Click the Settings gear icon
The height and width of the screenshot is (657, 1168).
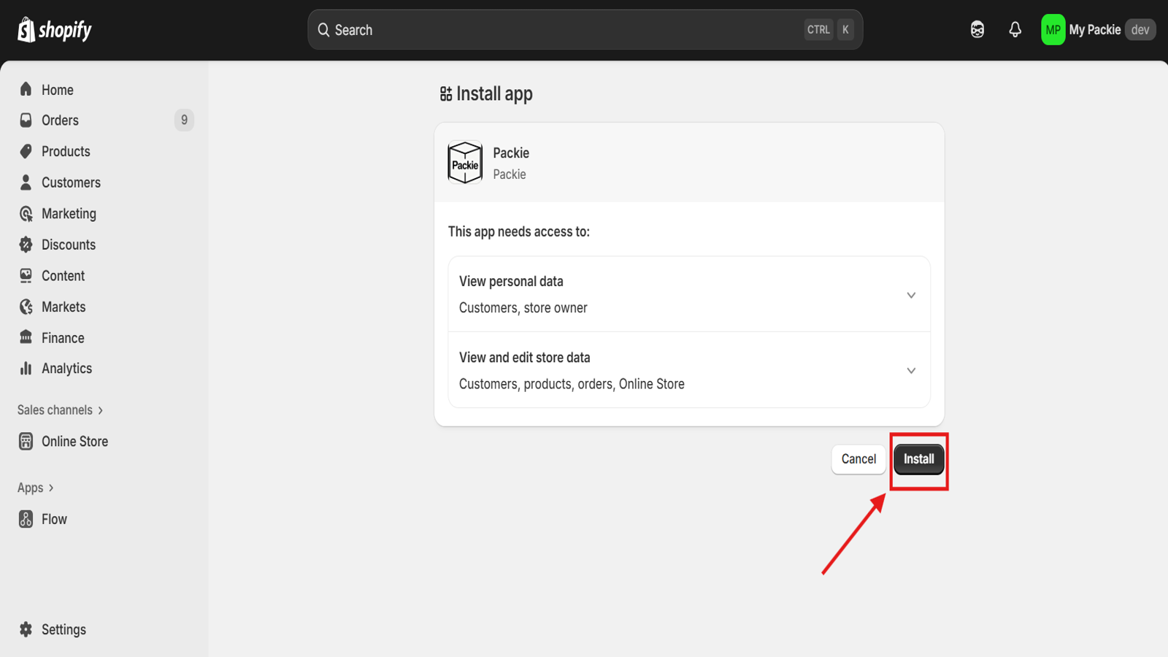[x=26, y=629]
